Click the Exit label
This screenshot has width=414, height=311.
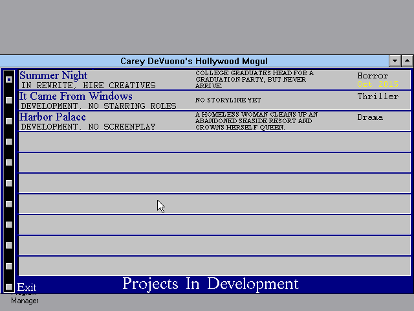[x=27, y=287]
